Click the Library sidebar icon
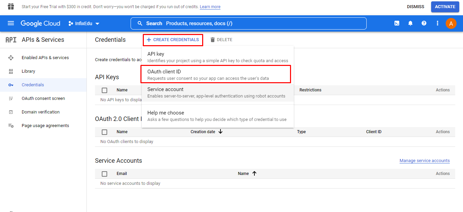 click(x=11, y=71)
